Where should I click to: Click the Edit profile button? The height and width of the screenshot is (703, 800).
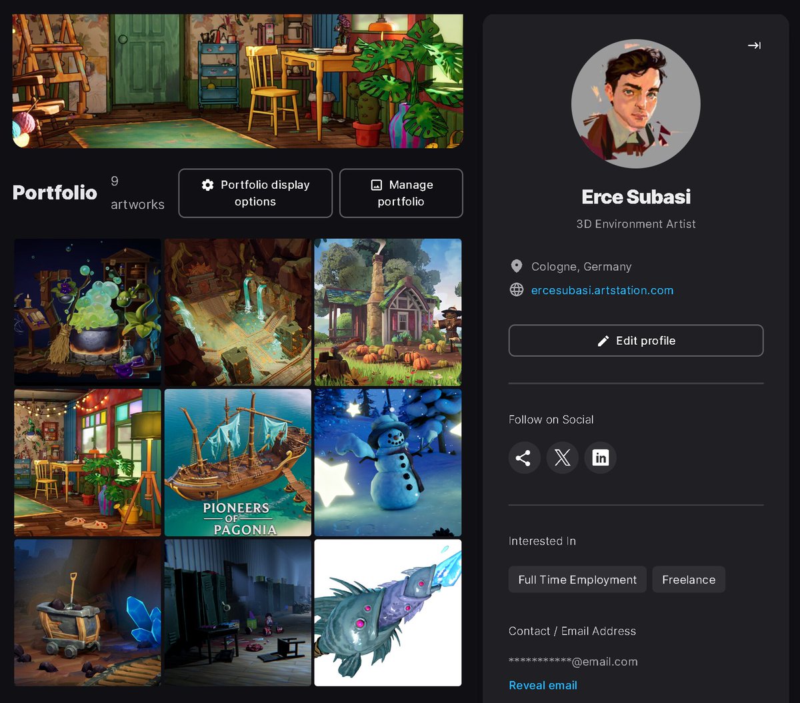tap(636, 341)
